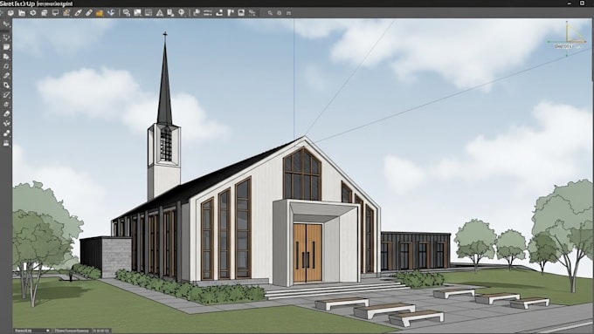This screenshot has height=334, width=594.
Task: Click the grid pattern icon
Action: [288, 13]
